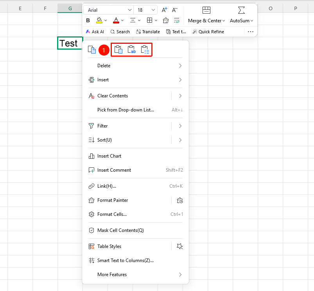Expand the Sort(U) submenu arrow
The width and height of the screenshot is (314, 291).
click(x=180, y=140)
